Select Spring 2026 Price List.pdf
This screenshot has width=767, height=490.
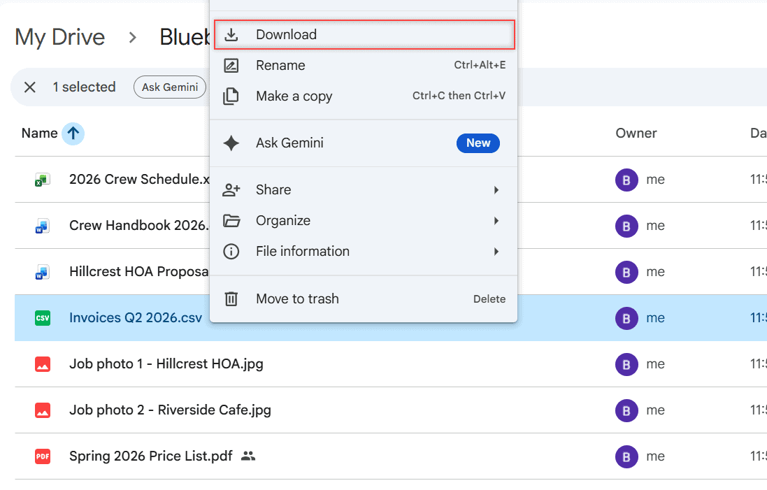150,456
